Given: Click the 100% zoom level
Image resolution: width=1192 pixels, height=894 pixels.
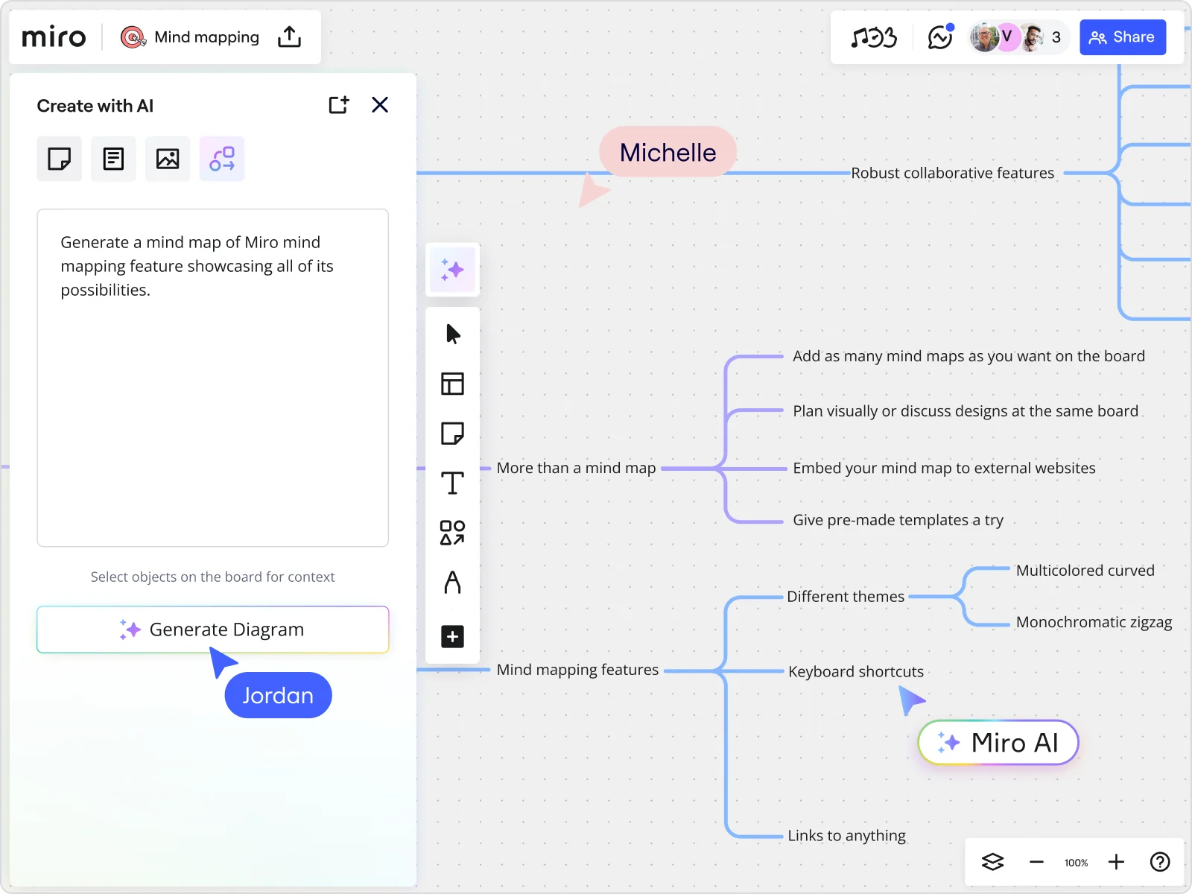Looking at the screenshot, I should pyautogui.click(x=1076, y=863).
